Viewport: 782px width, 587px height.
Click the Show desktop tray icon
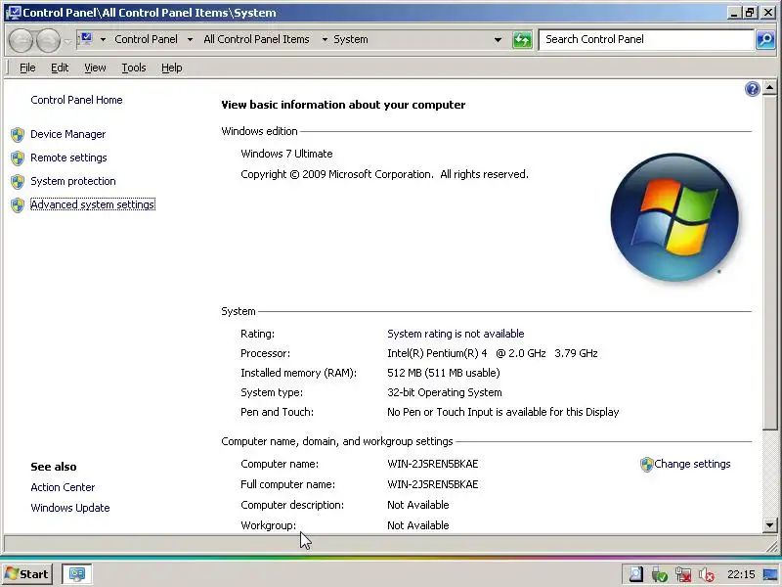(769, 574)
